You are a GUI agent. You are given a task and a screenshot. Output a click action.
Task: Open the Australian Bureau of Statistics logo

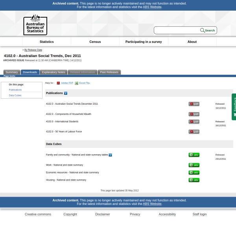click(x=35, y=24)
